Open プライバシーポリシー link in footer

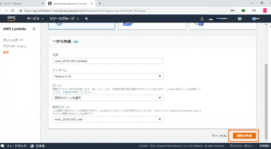[x=242, y=146]
